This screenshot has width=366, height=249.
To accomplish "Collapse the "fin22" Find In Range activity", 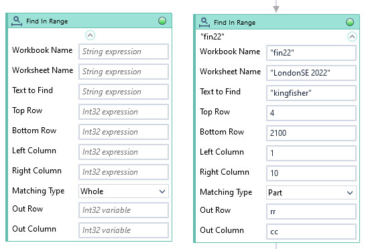I will click(x=352, y=37).
